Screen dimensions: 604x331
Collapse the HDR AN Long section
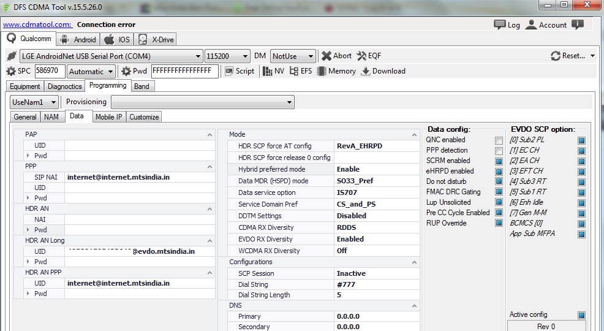tap(210, 241)
